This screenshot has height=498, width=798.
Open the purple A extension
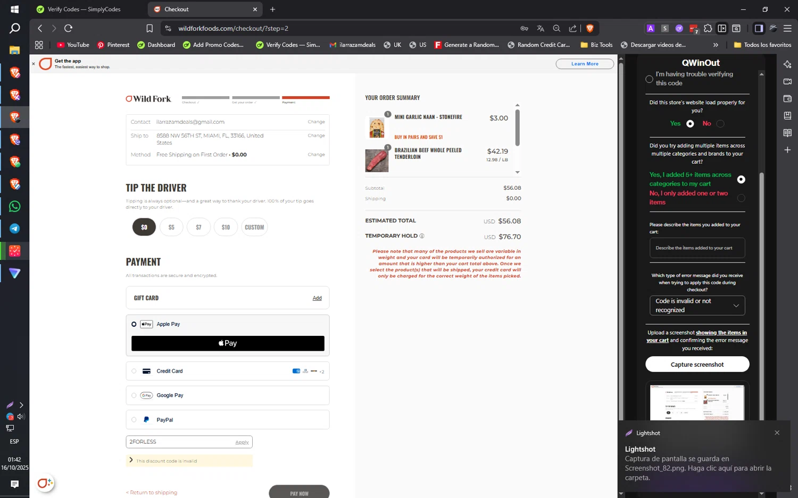(650, 29)
